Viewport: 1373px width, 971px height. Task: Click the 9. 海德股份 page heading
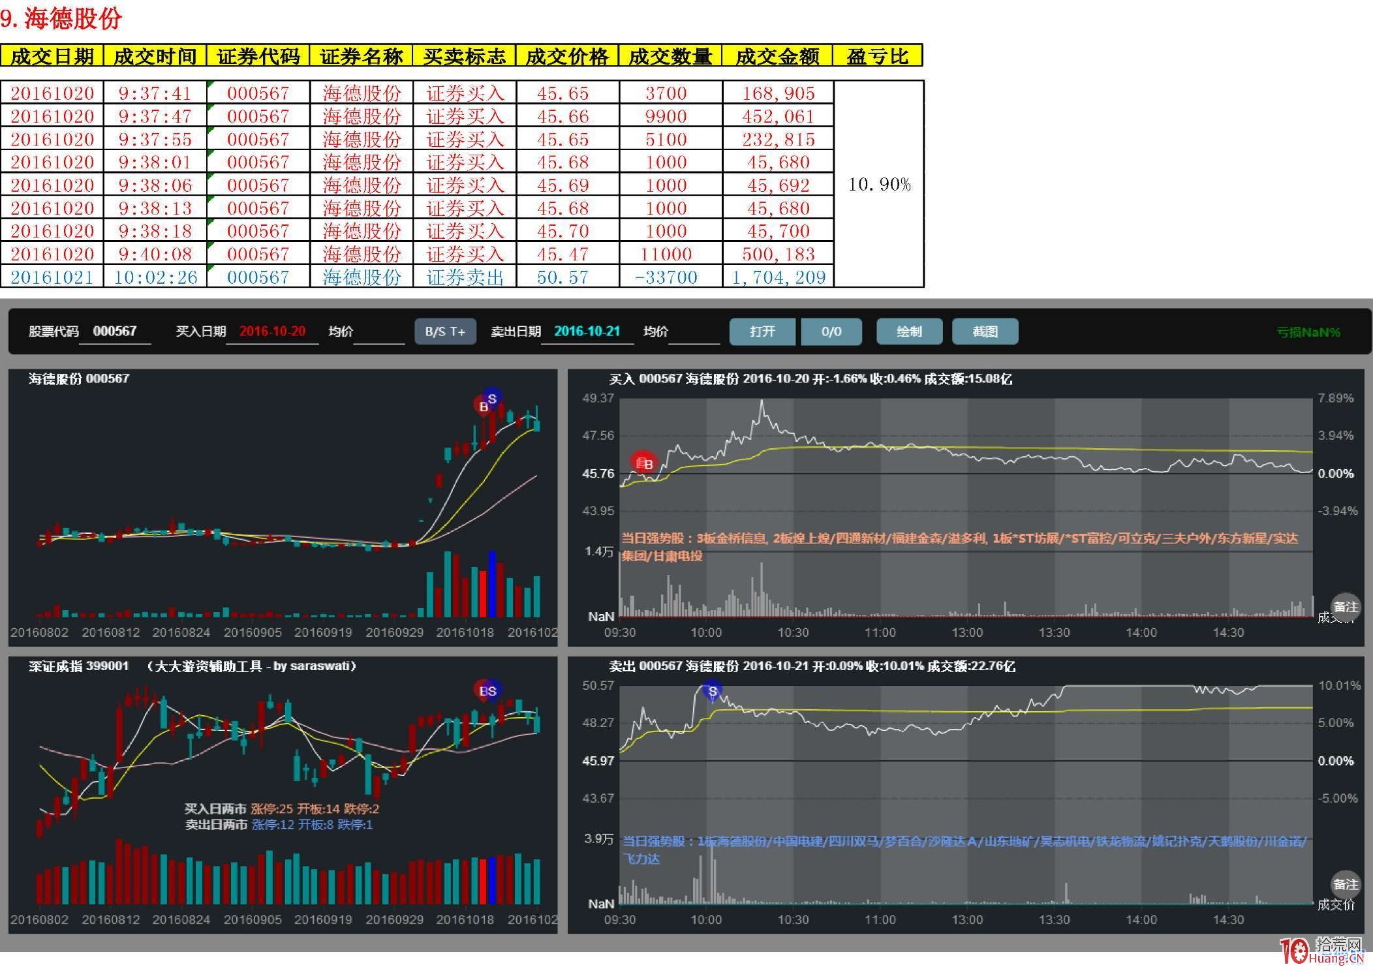(61, 19)
